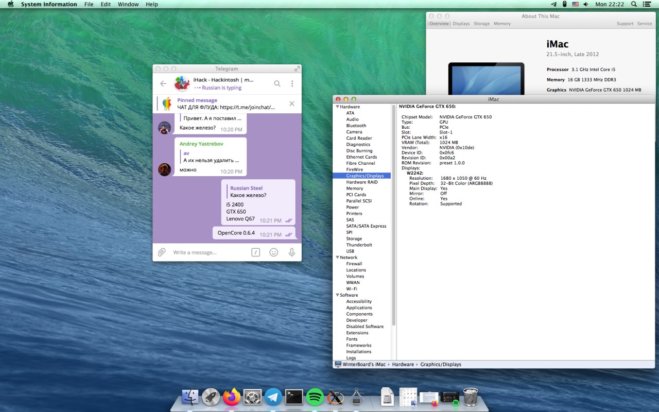659x412 pixels.
Task: Open the volume control in menu bar
Action: [585, 4]
